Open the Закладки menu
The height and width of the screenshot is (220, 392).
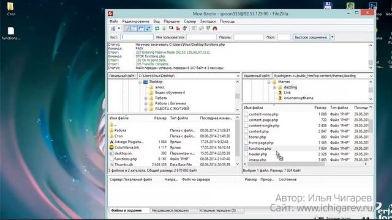208,21
